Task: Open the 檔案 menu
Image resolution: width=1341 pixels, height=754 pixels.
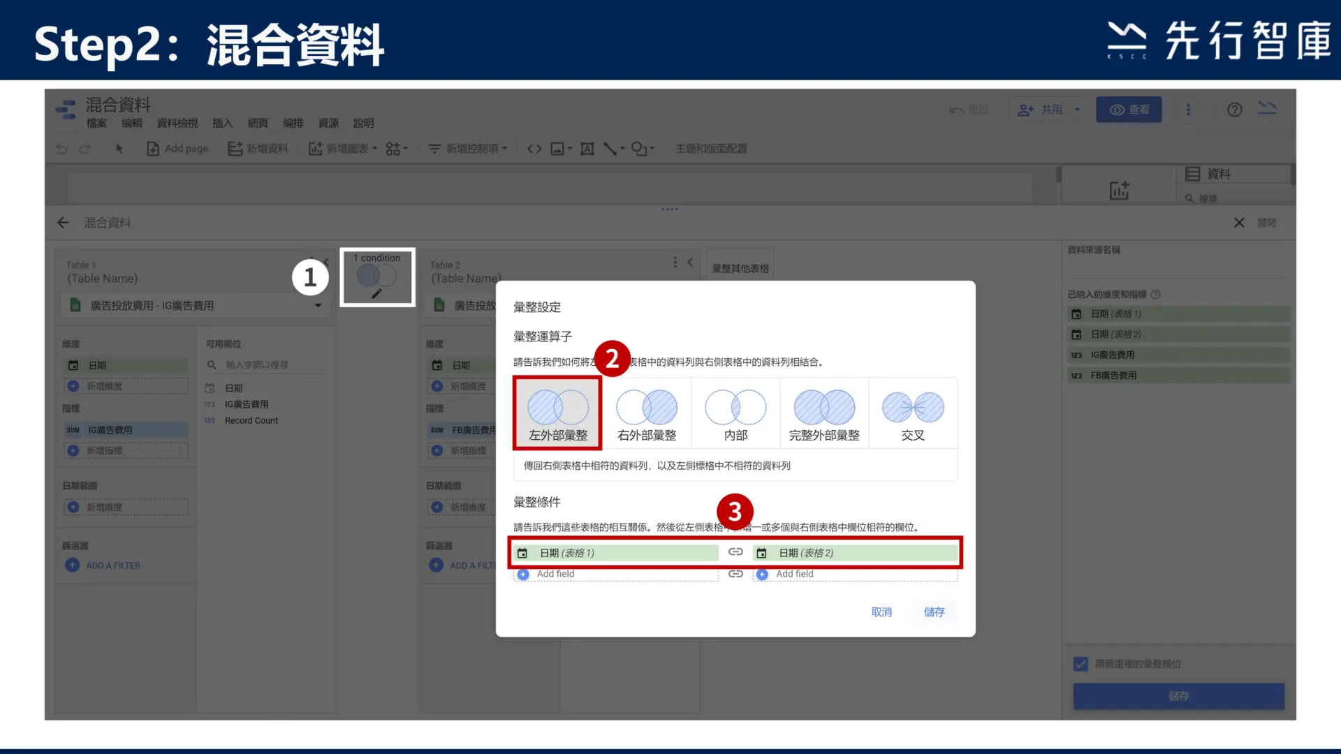Action: [x=96, y=124]
